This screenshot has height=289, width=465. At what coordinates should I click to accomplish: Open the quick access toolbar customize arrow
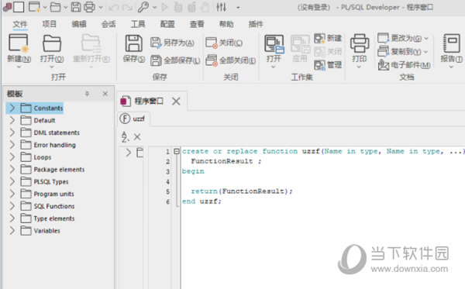(x=238, y=8)
